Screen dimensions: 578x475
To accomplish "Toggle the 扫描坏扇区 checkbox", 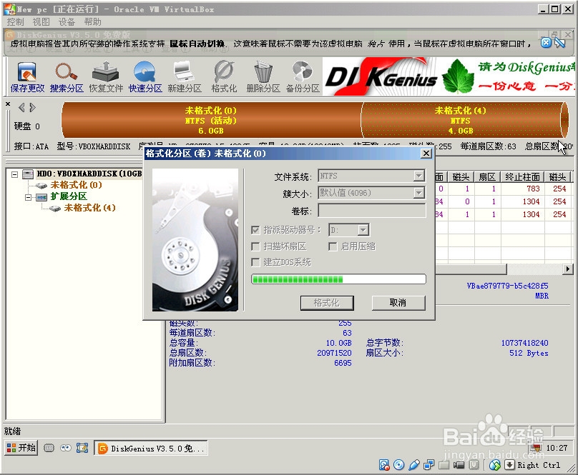I will click(x=255, y=246).
